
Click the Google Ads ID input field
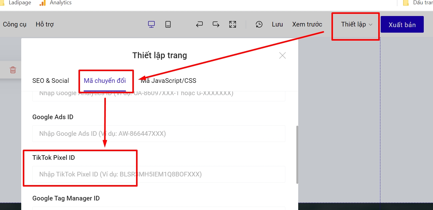[x=158, y=134]
